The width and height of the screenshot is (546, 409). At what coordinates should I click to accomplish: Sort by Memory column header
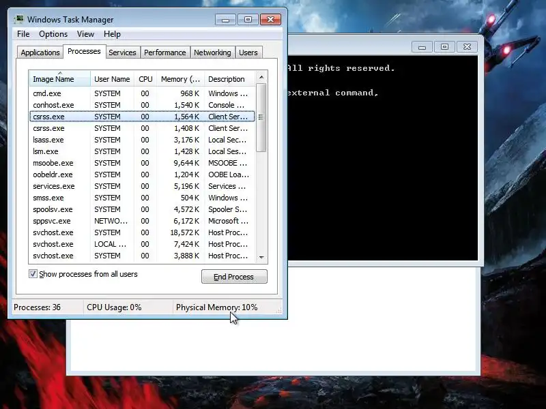point(180,79)
